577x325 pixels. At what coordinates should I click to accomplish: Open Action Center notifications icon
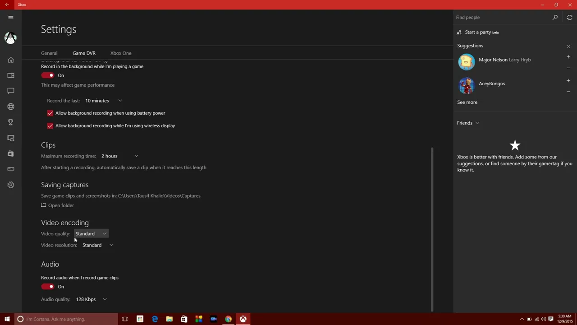pos(551,319)
